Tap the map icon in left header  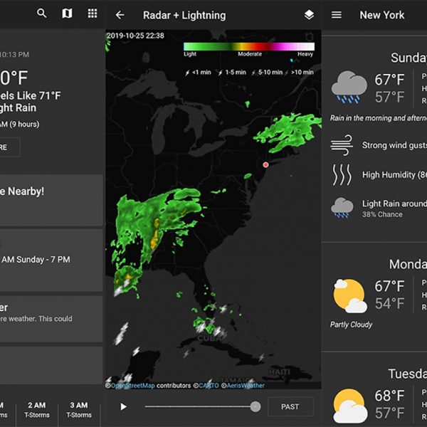pyautogui.click(x=67, y=14)
